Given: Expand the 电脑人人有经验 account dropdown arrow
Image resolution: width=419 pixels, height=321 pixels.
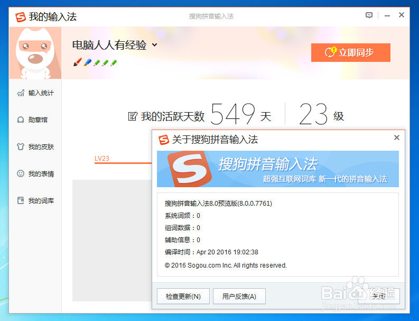Looking at the screenshot, I should (154, 44).
